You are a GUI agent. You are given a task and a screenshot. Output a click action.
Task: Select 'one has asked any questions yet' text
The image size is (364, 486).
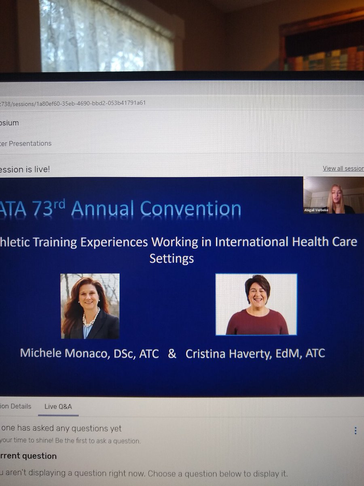[61, 428]
